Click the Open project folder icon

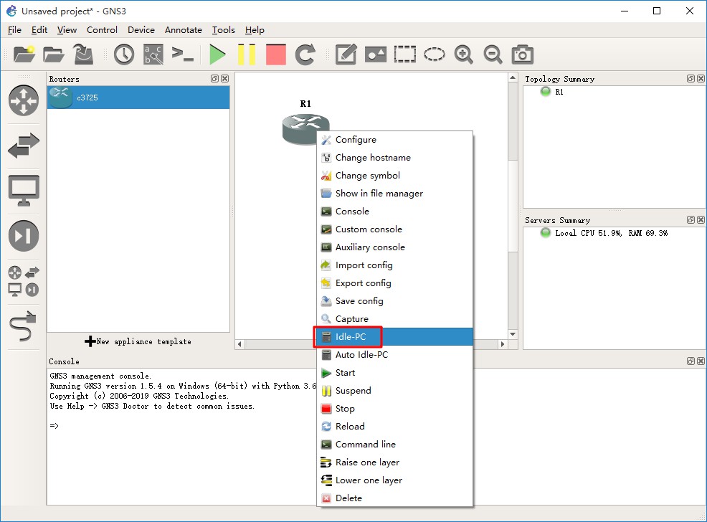[54, 54]
